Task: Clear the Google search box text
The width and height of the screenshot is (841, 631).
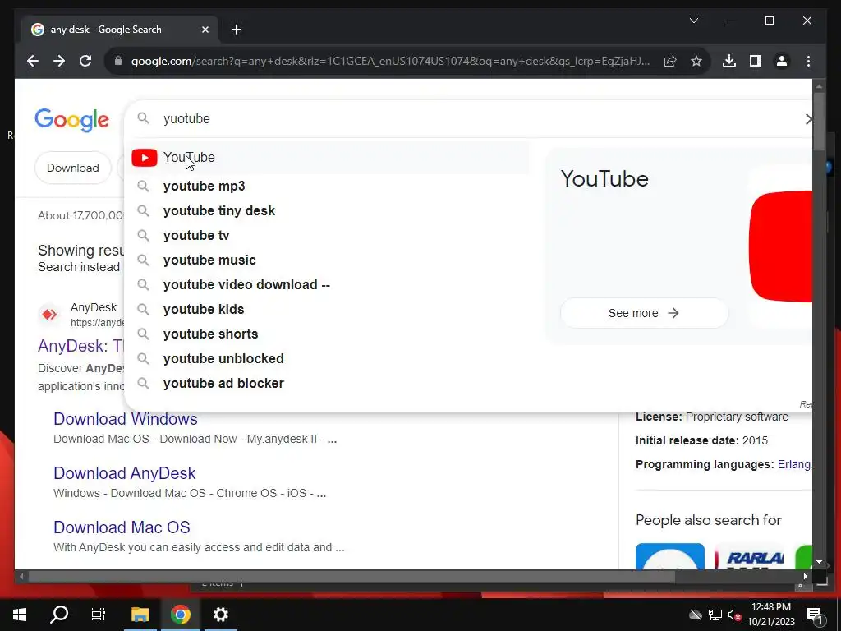Action: (808, 119)
